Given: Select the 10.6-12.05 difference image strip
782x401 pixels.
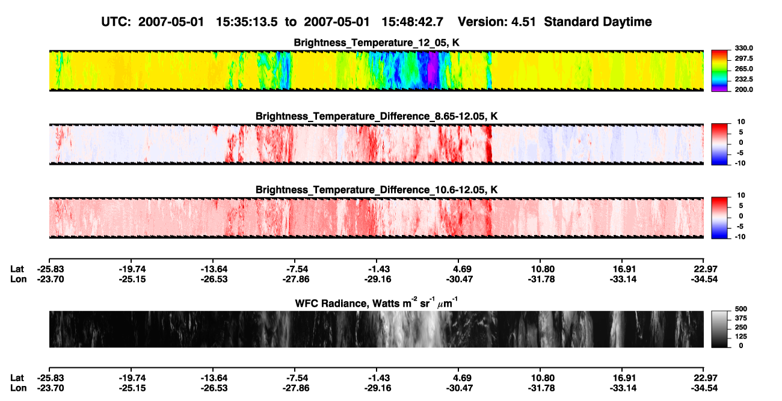Looking at the screenshot, I should 377,218.
